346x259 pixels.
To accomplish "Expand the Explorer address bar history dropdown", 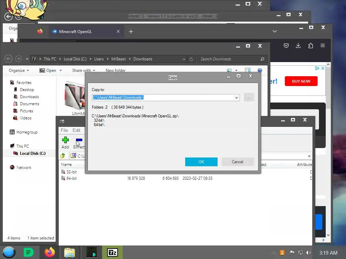I will point(183,59).
